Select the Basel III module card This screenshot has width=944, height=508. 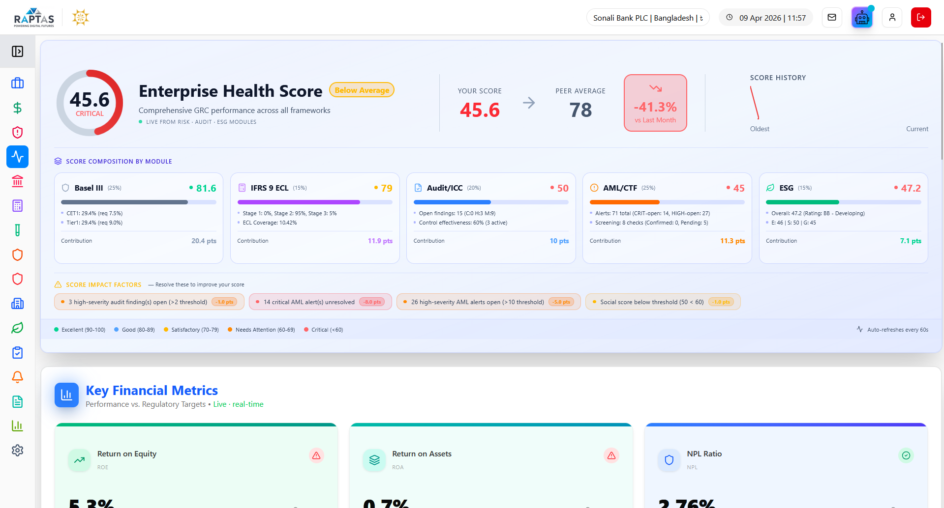(x=139, y=218)
